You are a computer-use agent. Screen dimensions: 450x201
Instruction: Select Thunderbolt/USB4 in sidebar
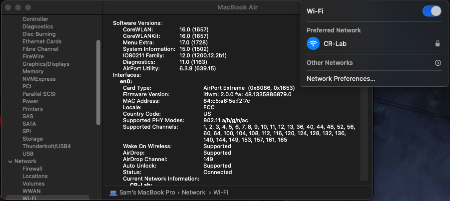46,146
